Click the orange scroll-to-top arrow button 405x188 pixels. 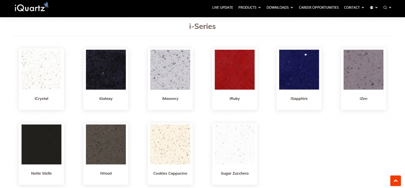point(395,181)
